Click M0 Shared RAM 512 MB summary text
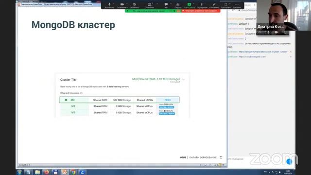This screenshot has height=175, width=311. point(156,79)
